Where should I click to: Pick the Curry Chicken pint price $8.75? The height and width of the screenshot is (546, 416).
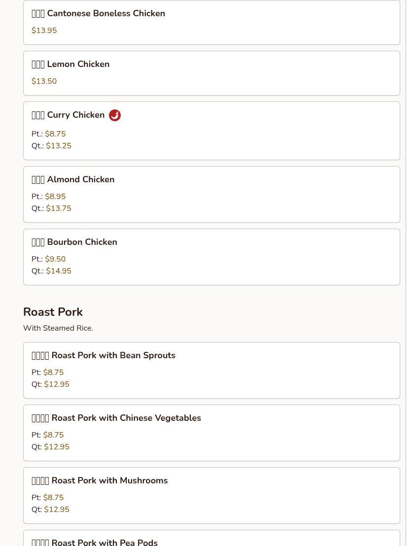pyautogui.click(x=55, y=134)
